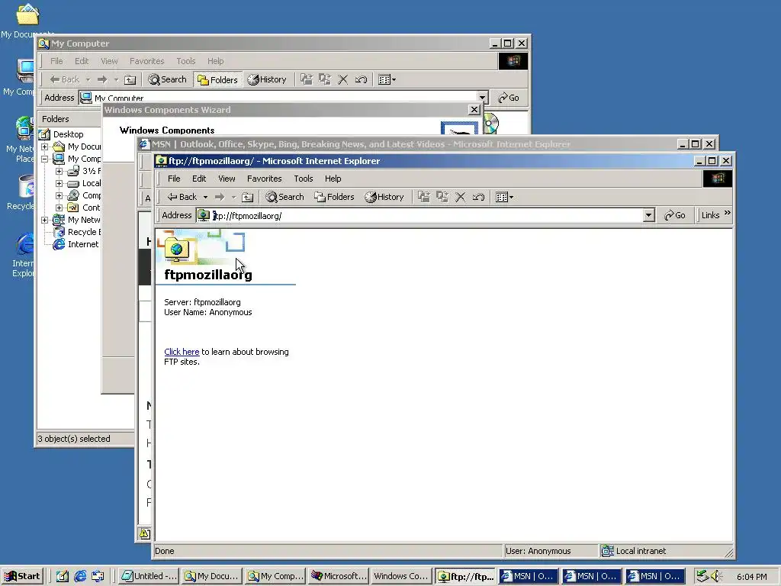Open address dropdown in My Computer window

pos(482,97)
